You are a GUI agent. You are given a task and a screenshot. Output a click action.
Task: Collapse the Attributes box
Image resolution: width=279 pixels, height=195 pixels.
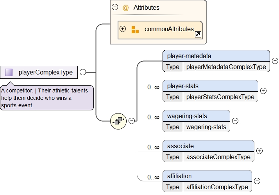(115, 7)
